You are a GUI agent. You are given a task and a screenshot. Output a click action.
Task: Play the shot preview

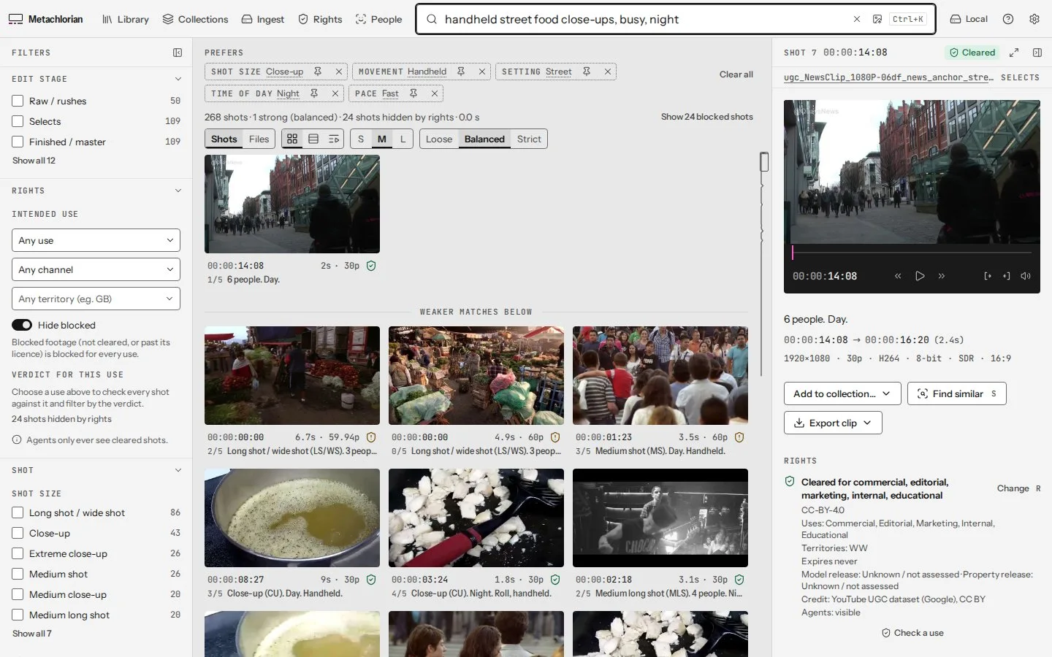[x=920, y=276]
